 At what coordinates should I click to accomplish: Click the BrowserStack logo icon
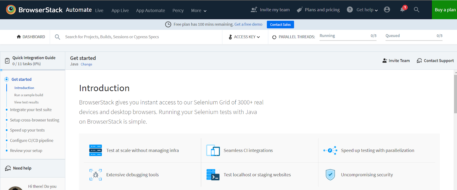point(11,10)
